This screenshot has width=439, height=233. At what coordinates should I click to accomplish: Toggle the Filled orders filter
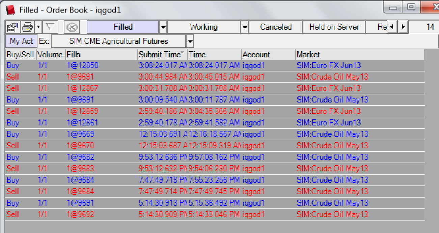click(x=123, y=27)
